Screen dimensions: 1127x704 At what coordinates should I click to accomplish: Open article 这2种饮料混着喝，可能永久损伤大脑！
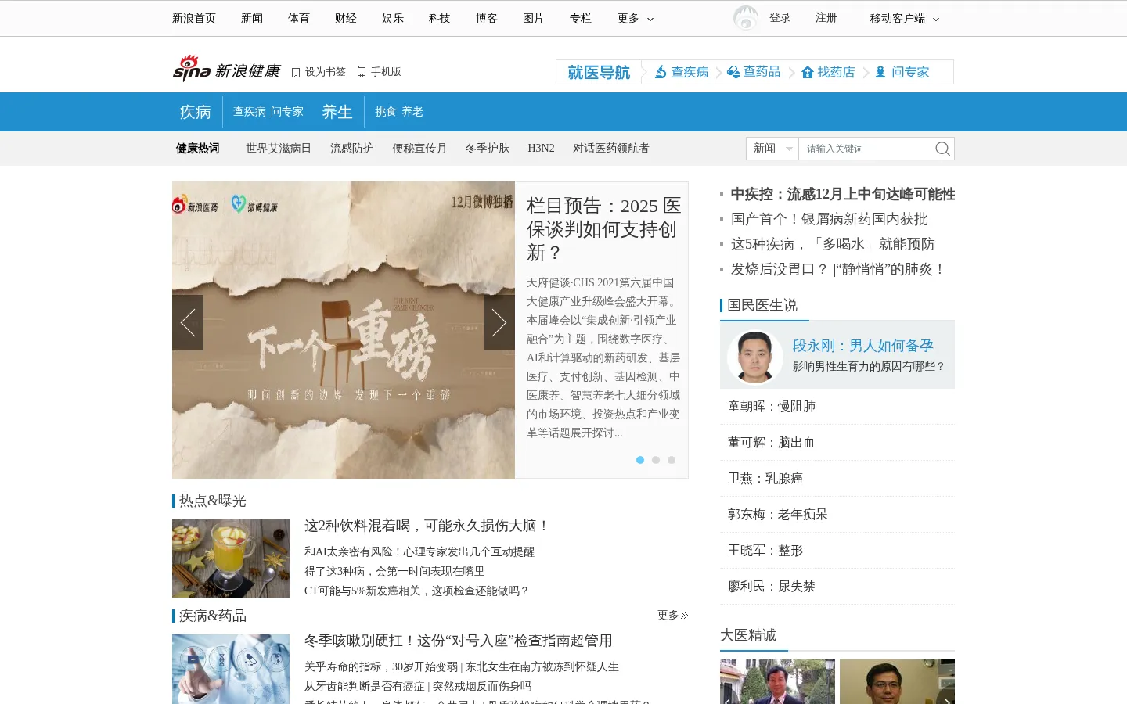(427, 526)
